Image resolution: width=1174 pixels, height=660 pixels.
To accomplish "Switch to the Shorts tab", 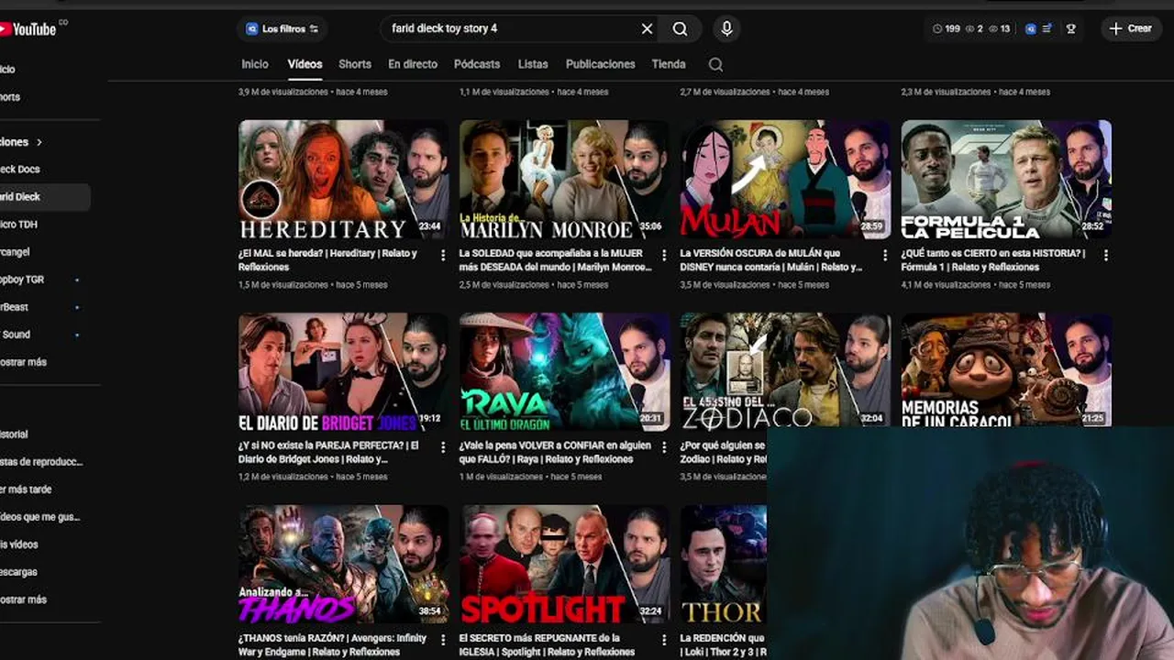I will pyautogui.click(x=355, y=64).
